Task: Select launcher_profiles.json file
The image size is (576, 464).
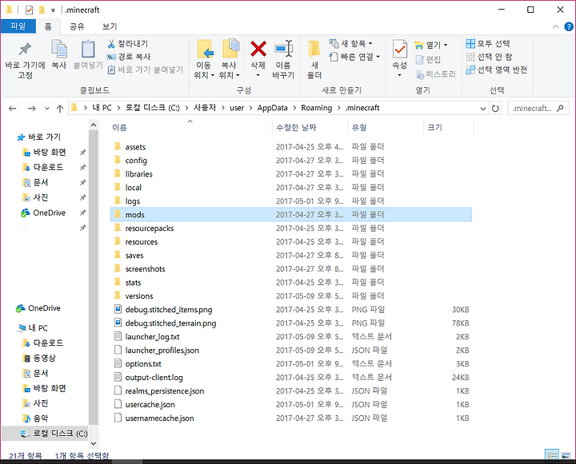Action: (291, 351)
